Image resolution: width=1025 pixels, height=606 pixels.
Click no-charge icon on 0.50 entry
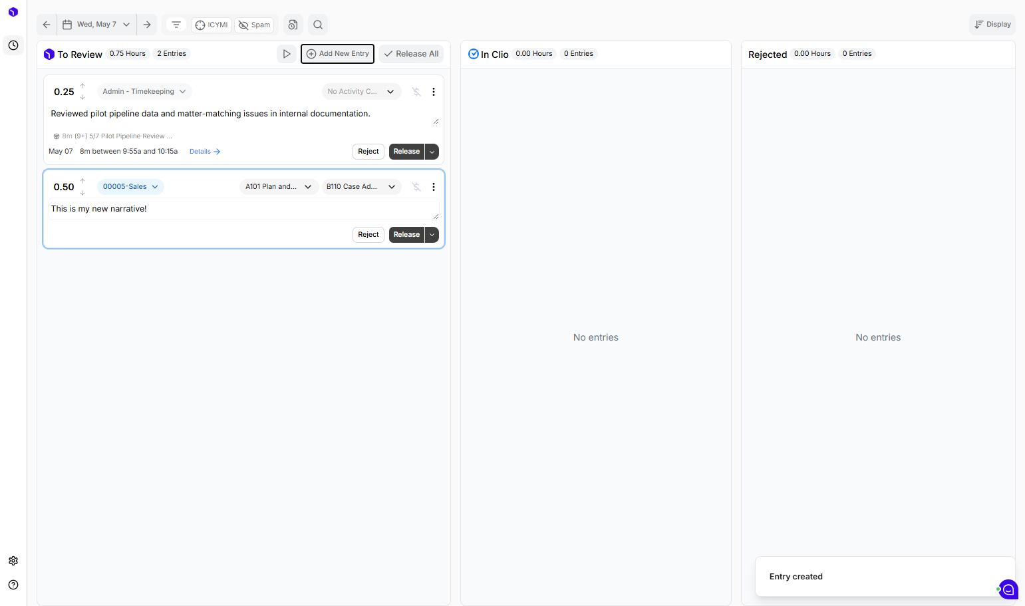tap(416, 187)
